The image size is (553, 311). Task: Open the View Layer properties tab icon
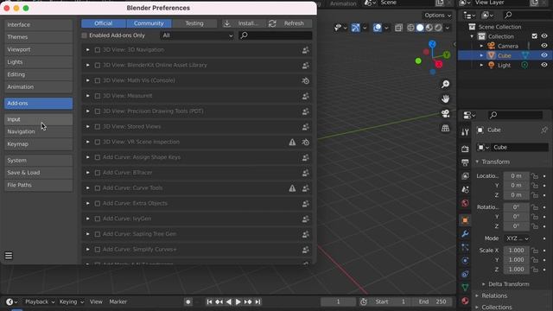coord(465,176)
